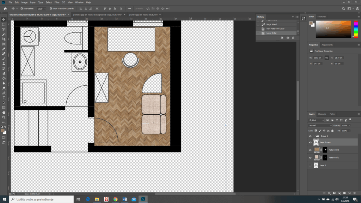The image size is (361, 203).
Task: Click the Home icon in options bar
Action: click(x=5, y=8)
